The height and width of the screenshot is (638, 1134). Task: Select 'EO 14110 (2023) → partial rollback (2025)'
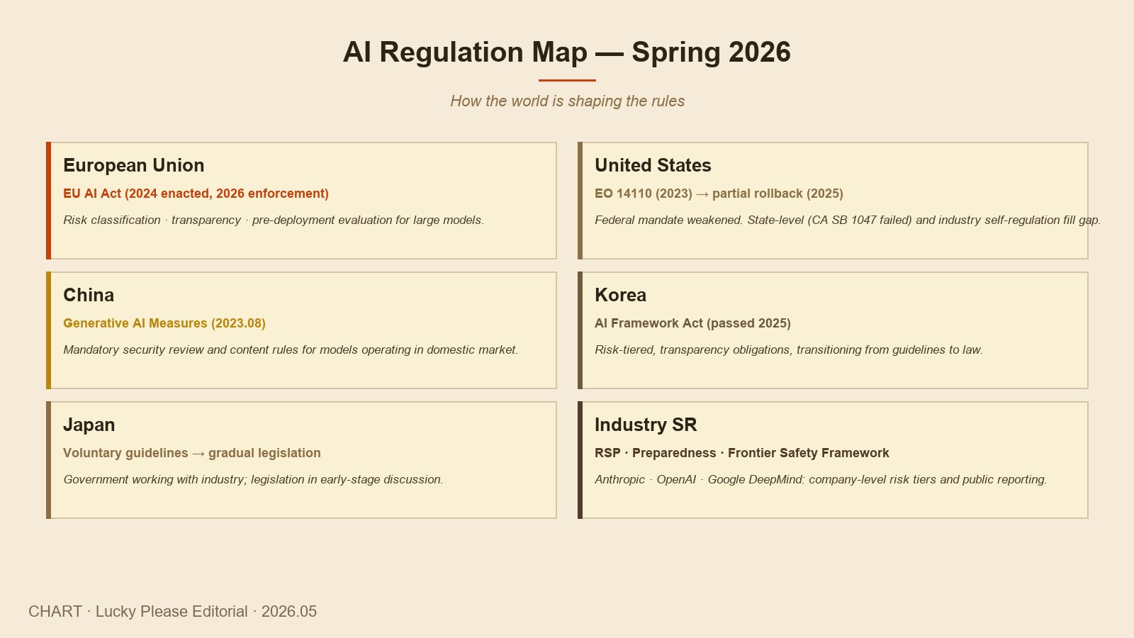pos(719,194)
